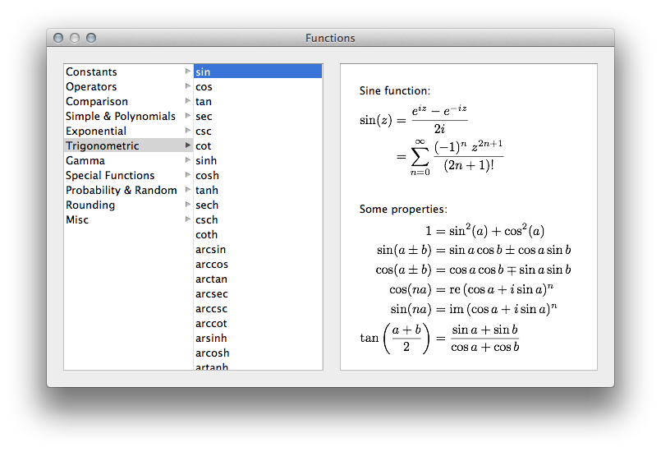Pick the tan function entry
661x452 pixels.
(x=204, y=102)
